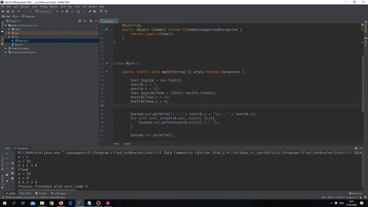Click the UTF-8 encoding status widget
368x207 pixels.
(340, 197)
